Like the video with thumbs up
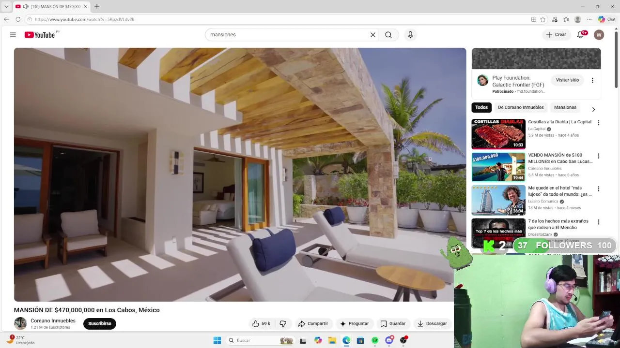 coord(262,324)
